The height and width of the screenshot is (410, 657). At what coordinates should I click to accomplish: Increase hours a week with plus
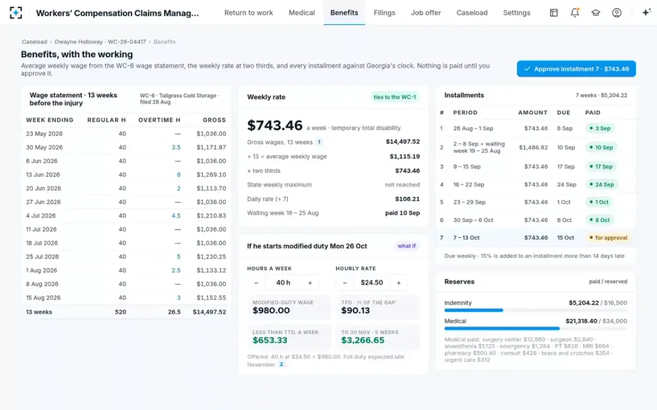[310, 283]
